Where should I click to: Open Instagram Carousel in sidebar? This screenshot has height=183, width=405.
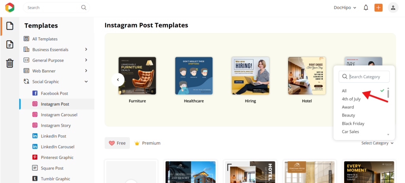59,115
